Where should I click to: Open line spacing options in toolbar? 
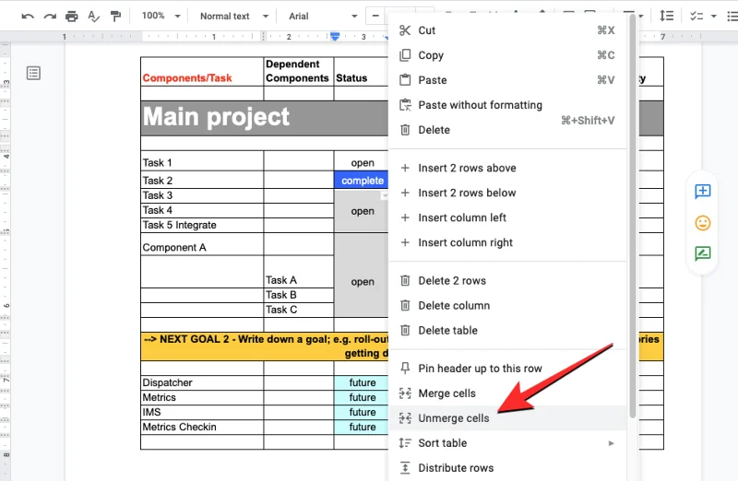click(x=666, y=17)
